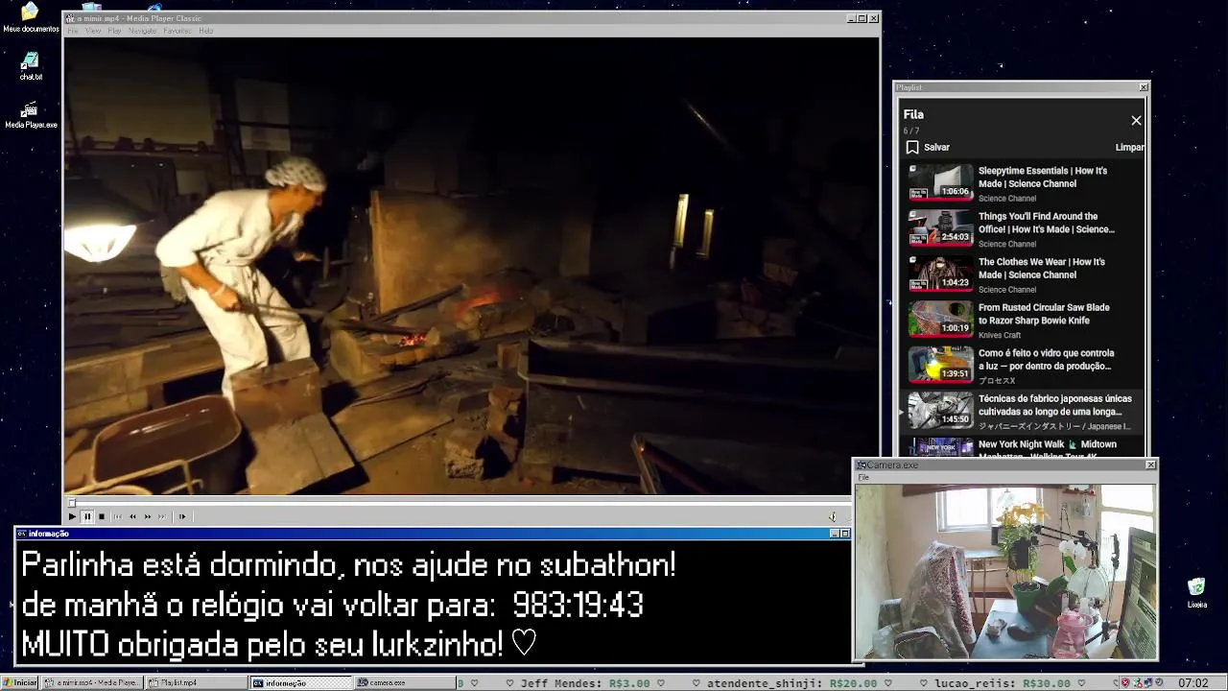Click the Camera.exe title bar icon
The image size is (1228, 691).
pyautogui.click(x=862, y=465)
